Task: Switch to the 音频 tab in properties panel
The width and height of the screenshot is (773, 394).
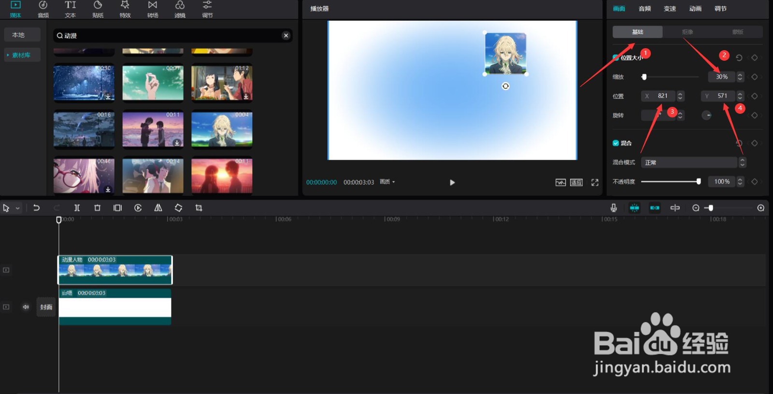Action: (644, 9)
